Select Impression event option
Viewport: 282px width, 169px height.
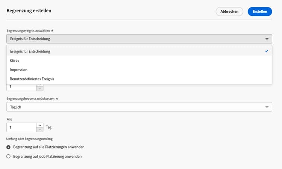(18, 70)
